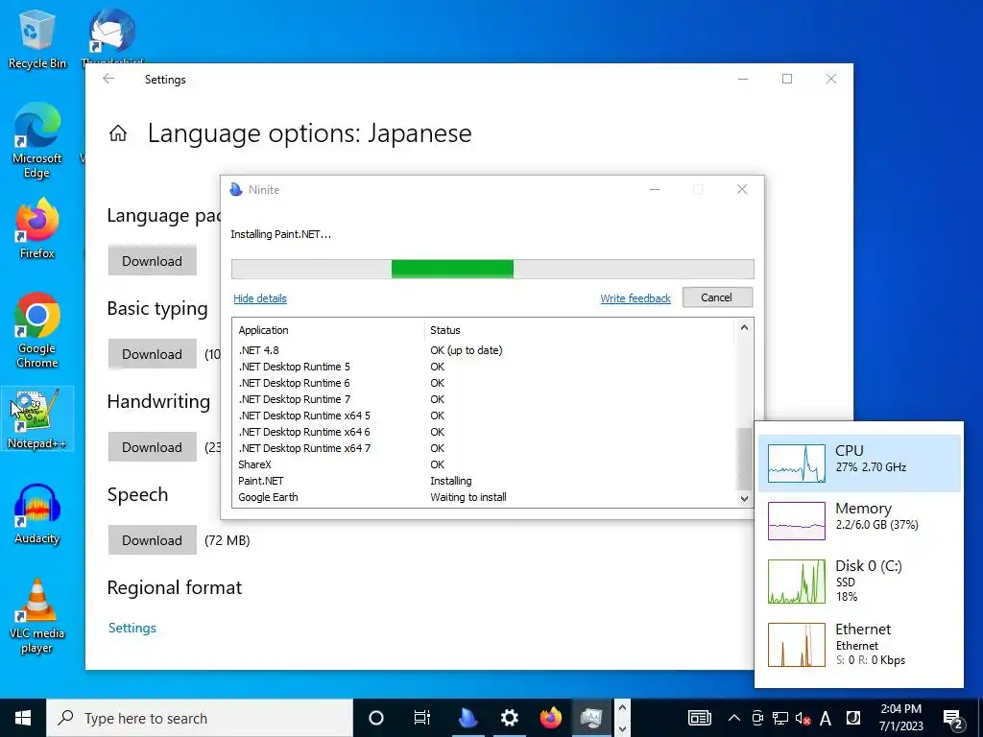The image size is (983, 737).
Task: Switch to Settings gear on the taskbar
Action: coord(509,718)
